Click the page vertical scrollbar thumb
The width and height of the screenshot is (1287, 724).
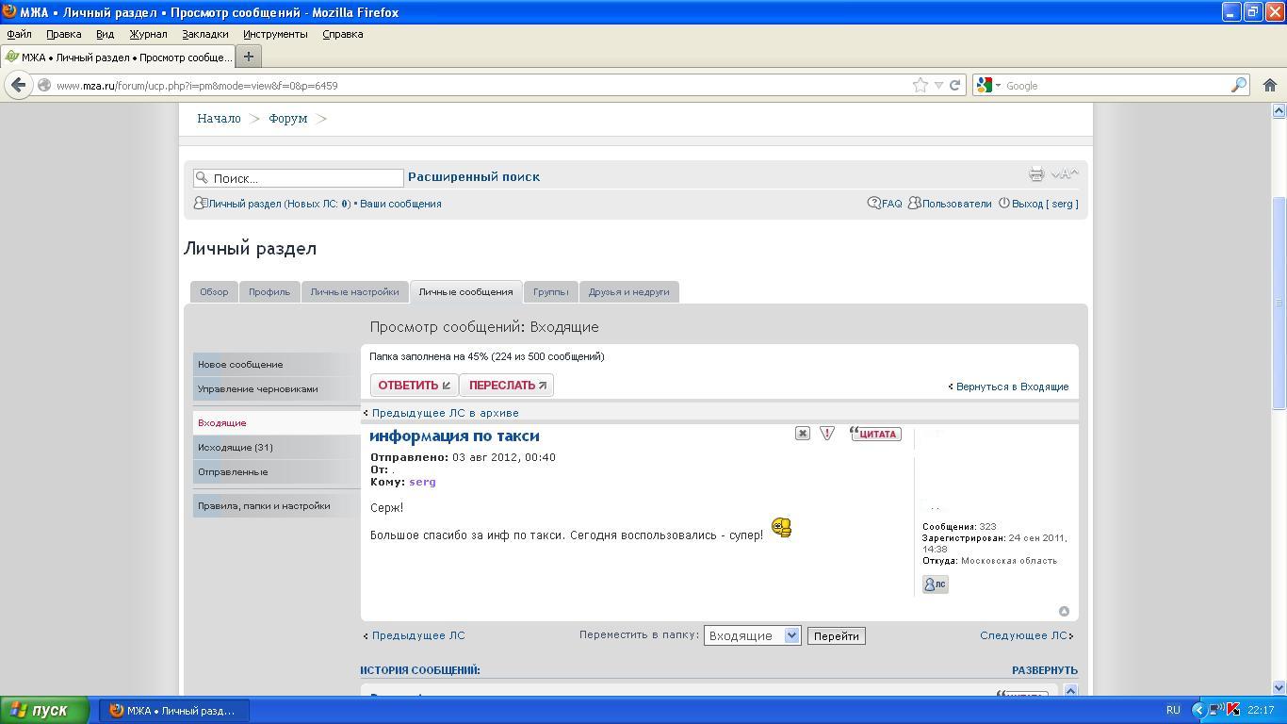1279,302
